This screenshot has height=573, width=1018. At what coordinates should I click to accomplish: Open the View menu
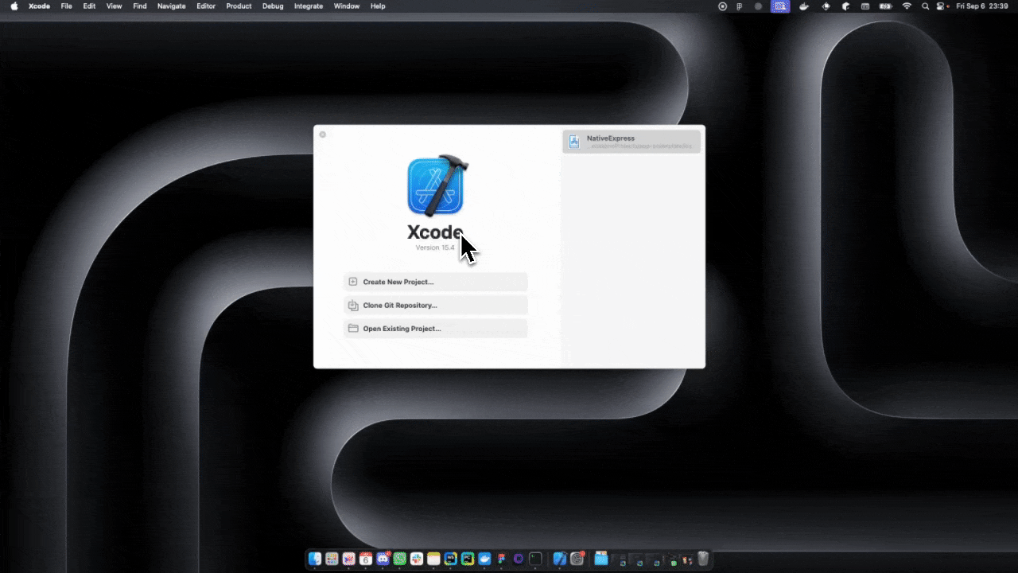click(115, 6)
